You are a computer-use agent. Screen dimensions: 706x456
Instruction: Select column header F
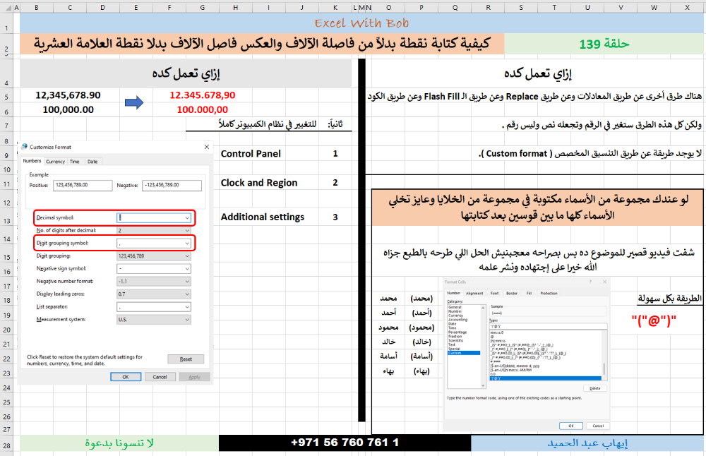click(x=169, y=8)
